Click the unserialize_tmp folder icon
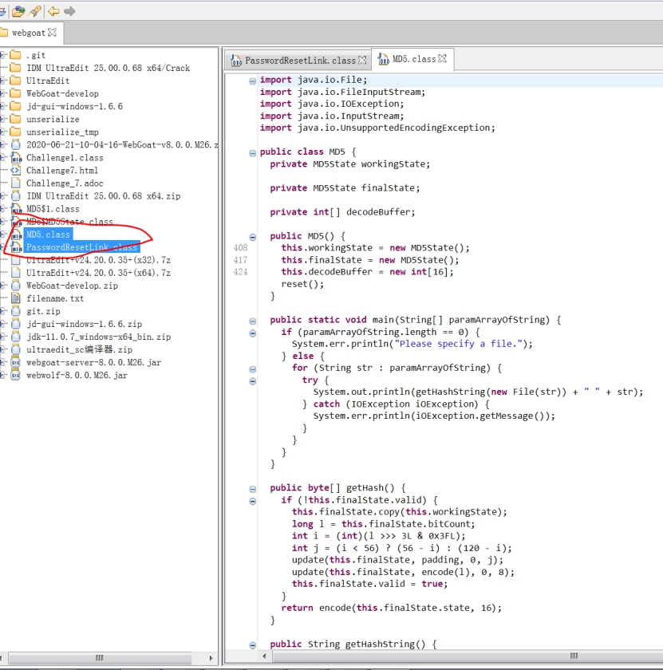This screenshot has height=670, width=663. click(15, 132)
